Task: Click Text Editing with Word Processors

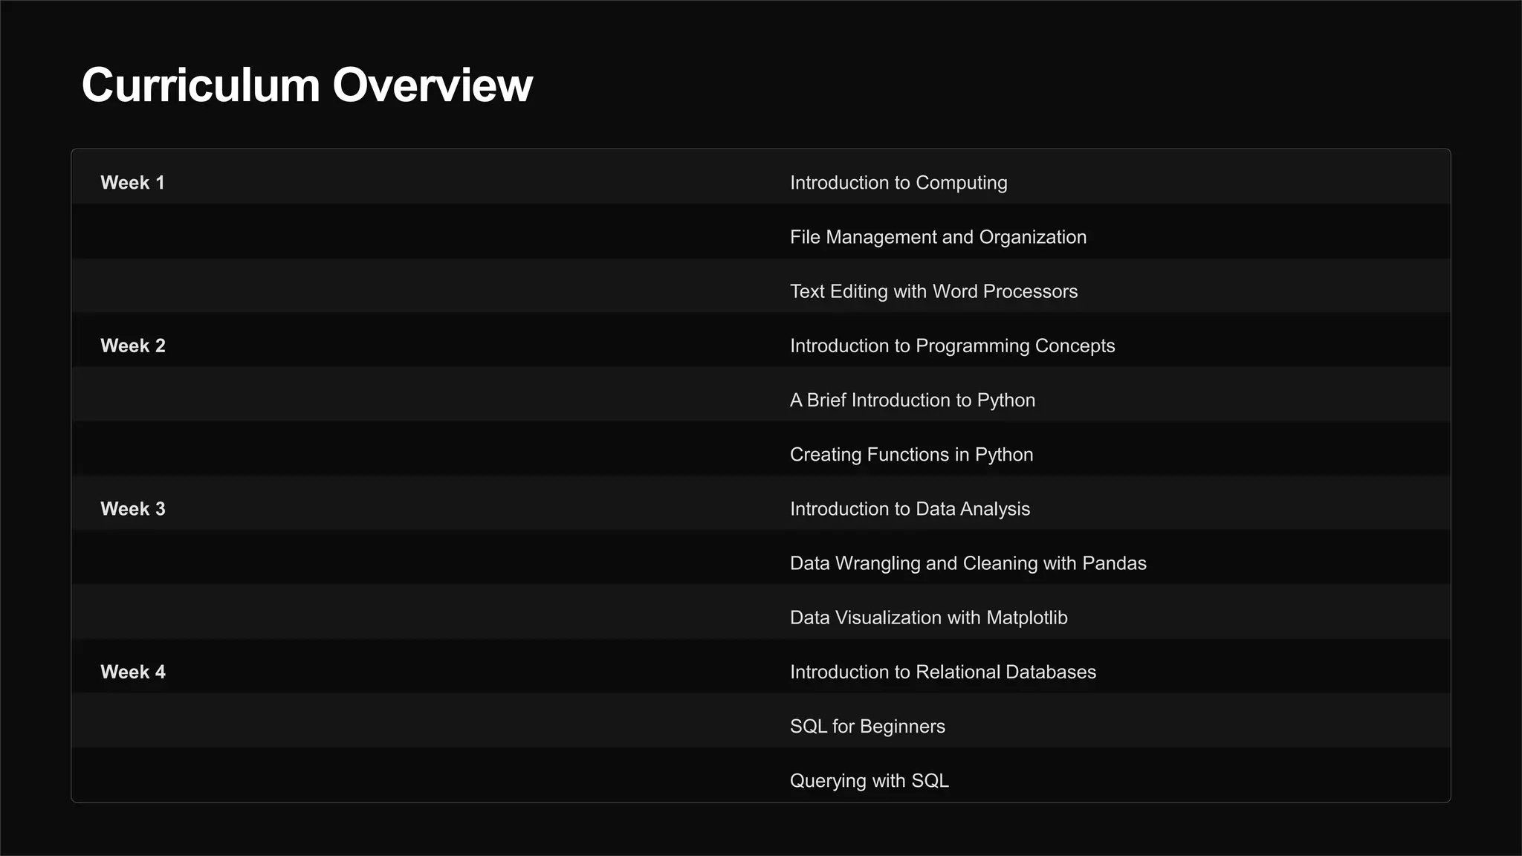Action: click(x=933, y=291)
